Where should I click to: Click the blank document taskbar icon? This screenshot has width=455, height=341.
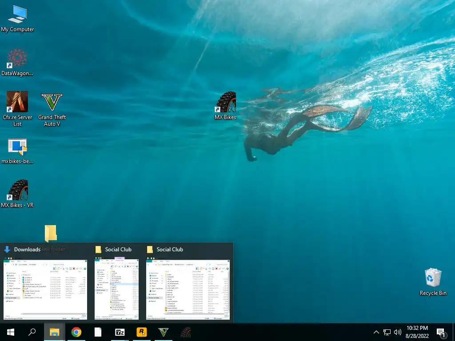coord(98,332)
